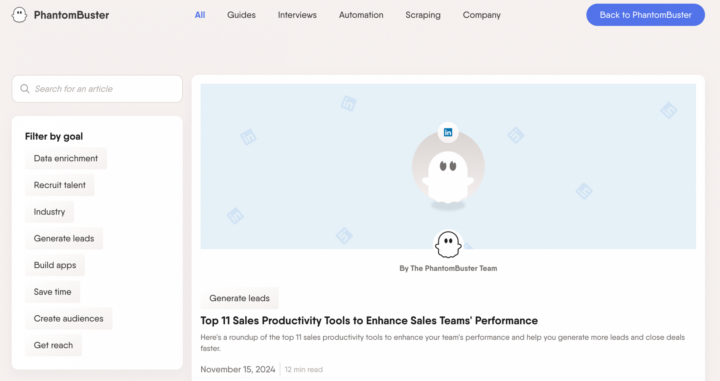Image resolution: width=720 pixels, height=381 pixels.
Task: Click the LinkedIn badge above the ghost
Action: [448, 132]
